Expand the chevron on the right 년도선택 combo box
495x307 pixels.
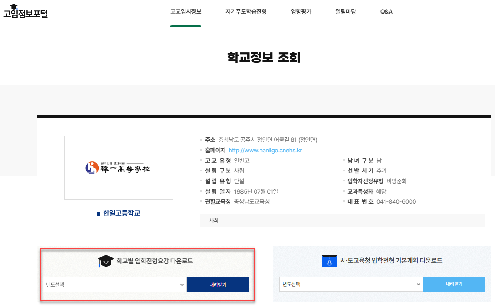(417, 284)
